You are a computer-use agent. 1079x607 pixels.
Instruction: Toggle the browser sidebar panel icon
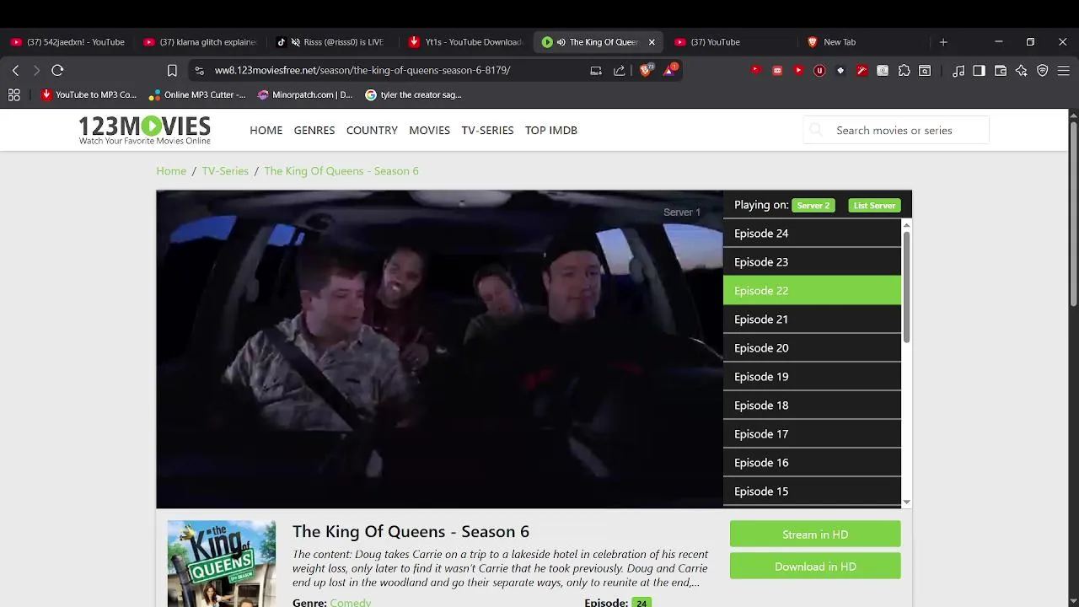click(979, 71)
